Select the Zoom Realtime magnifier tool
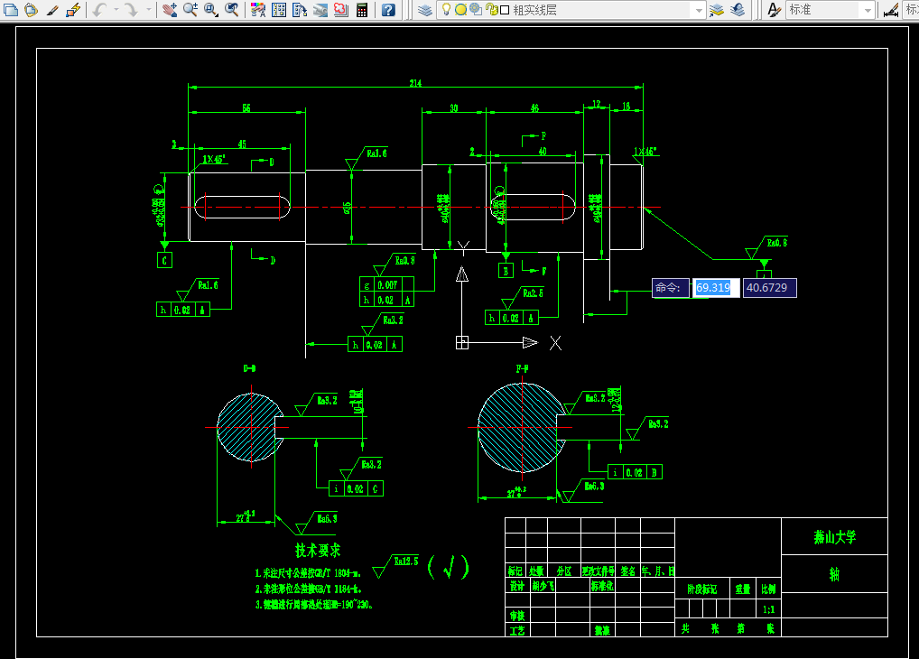This screenshot has height=659, width=919. click(190, 9)
